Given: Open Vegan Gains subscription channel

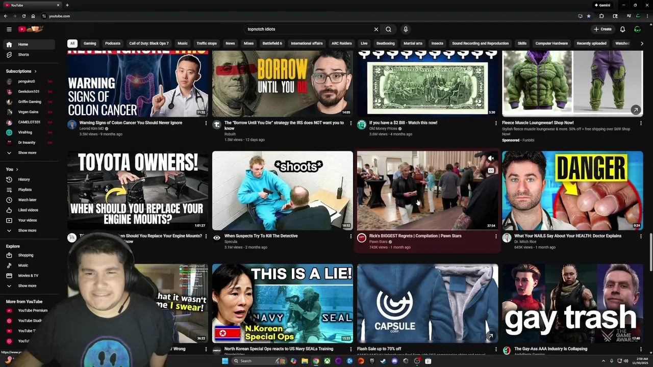Looking at the screenshot, I should (29, 112).
